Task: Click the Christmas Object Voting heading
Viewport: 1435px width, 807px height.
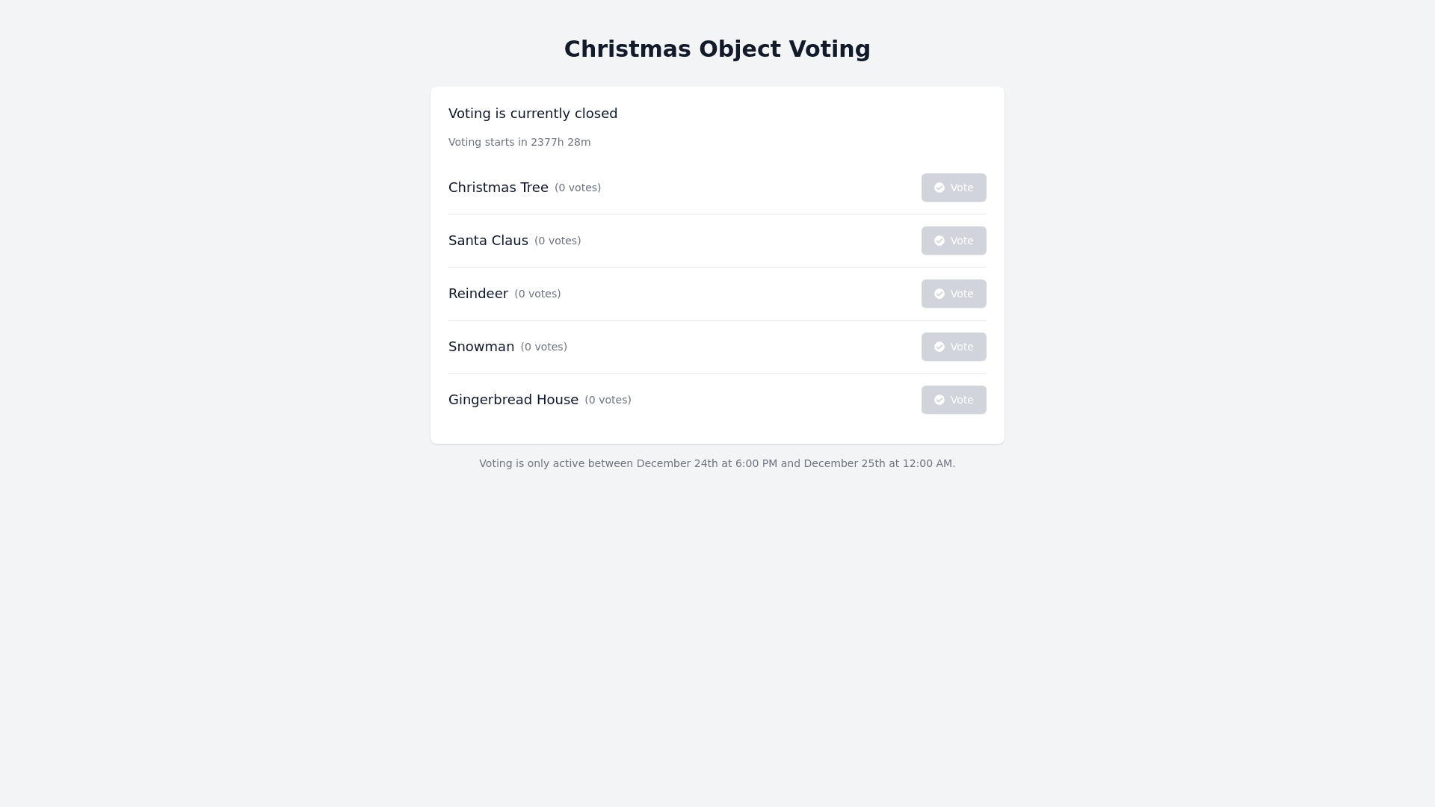Action: [x=717, y=49]
